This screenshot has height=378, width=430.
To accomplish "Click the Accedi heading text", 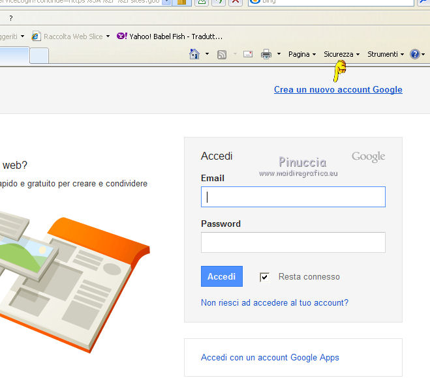I will tap(217, 156).
